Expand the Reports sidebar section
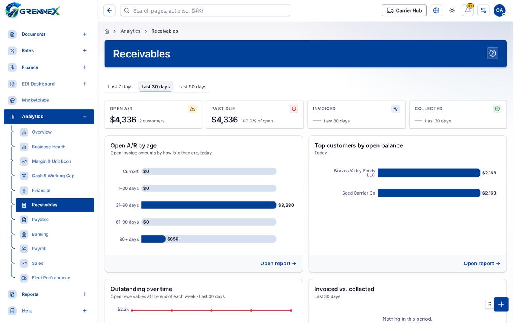 [85, 294]
